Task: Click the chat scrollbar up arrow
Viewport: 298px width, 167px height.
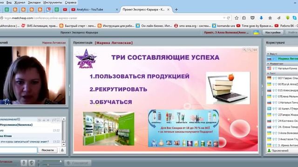Action: coord(64,119)
